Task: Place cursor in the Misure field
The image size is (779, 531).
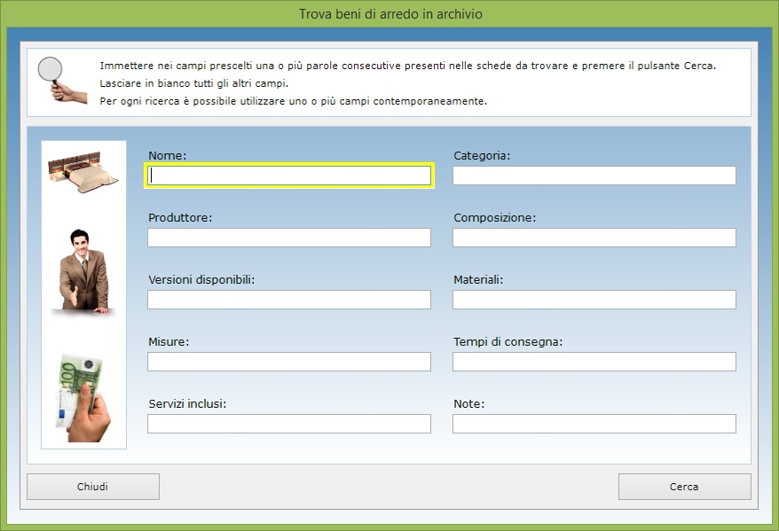Action: [289, 362]
